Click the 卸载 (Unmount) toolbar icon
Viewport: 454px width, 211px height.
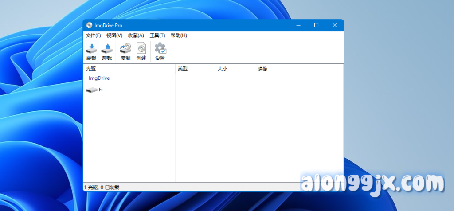pos(107,51)
